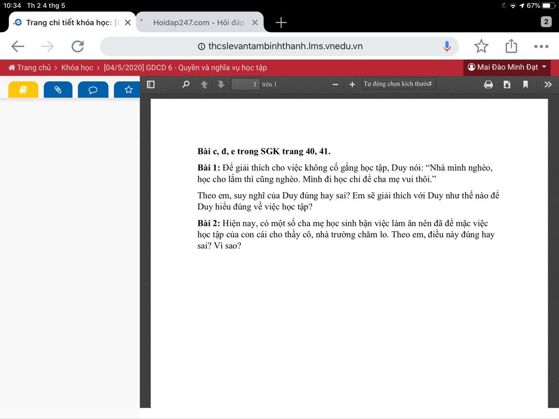Open the comments speech bubble tab
The height and width of the screenshot is (419, 559).
coord(93,89)
